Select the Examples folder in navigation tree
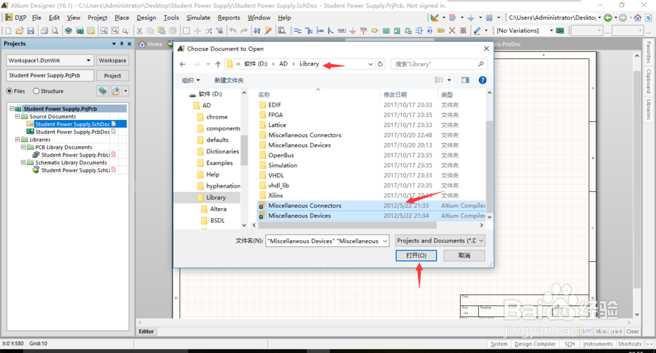Viewport: 656px width, 353px height. [219, 163]
